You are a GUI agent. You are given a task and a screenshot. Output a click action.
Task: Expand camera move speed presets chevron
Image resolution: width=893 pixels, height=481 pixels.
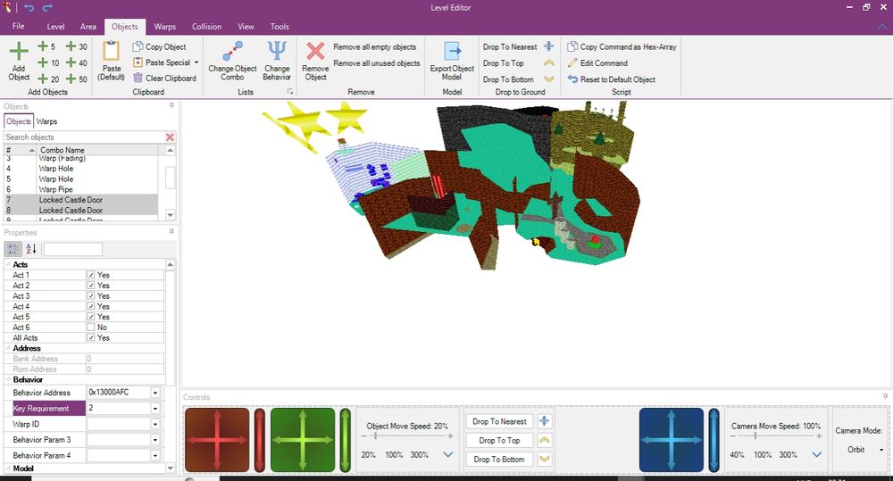tap(817, 454)
